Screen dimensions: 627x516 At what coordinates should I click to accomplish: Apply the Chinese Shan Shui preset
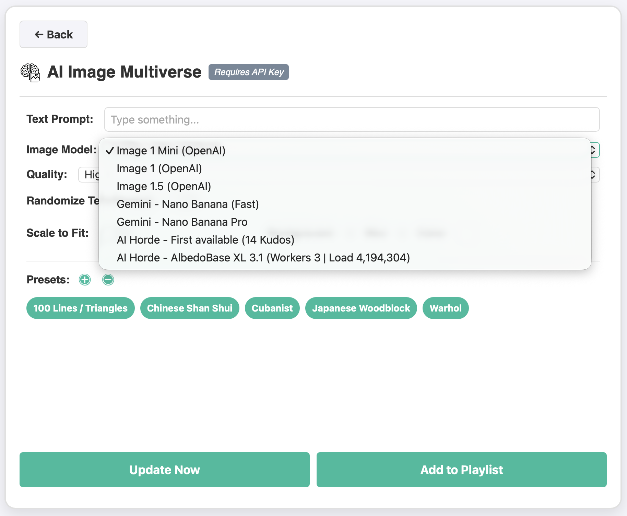point(190,308)
